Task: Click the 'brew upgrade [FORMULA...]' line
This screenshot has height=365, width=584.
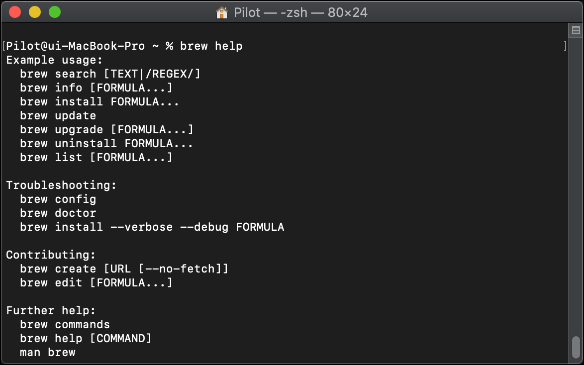Action: (x=107, y=130)
